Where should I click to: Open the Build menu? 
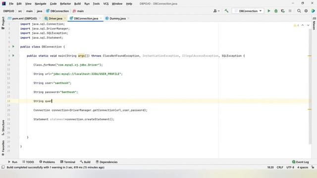[77, 3]
